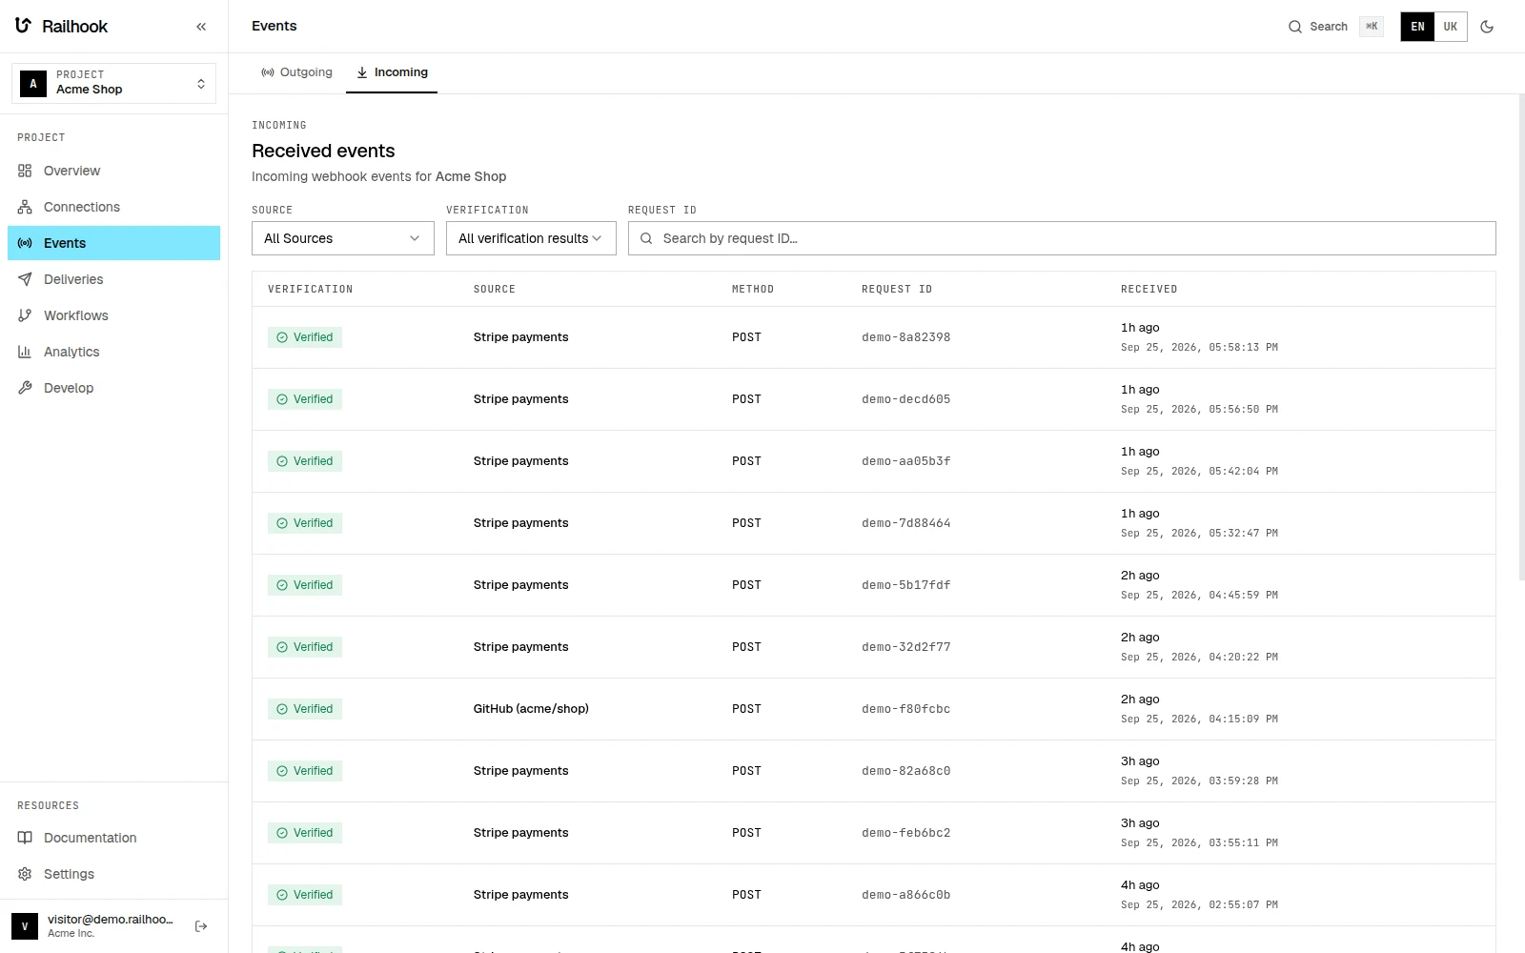Click Verified badge for demo-aa05b3f
Screen dimensions: 1525x953
coord(305,461)
